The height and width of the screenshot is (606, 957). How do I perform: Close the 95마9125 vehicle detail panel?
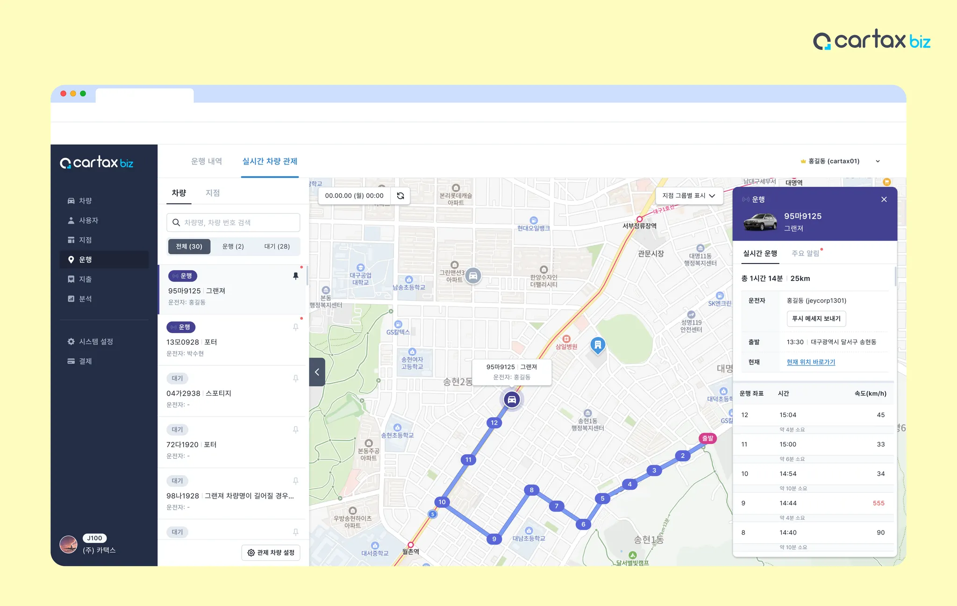[884, 200]
